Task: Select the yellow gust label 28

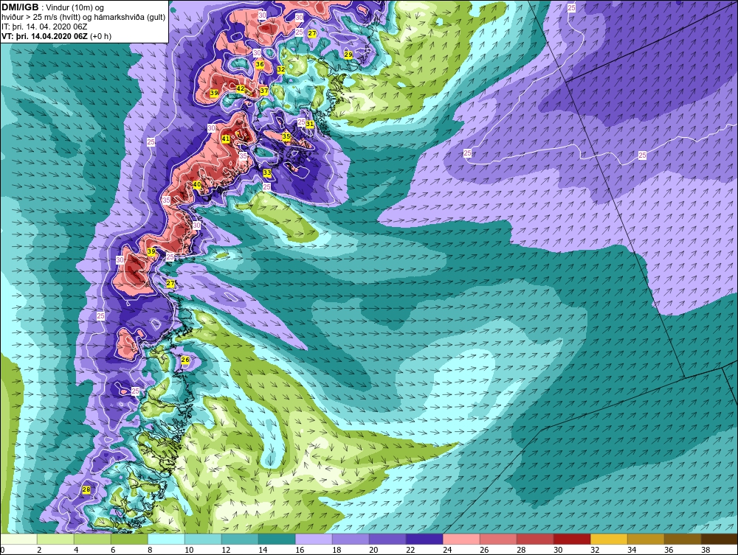Action: (86, 489)
